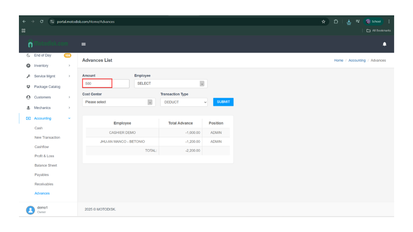413x232 pixels.
Task: Click the notification bell icon
Action: (384, 44)
